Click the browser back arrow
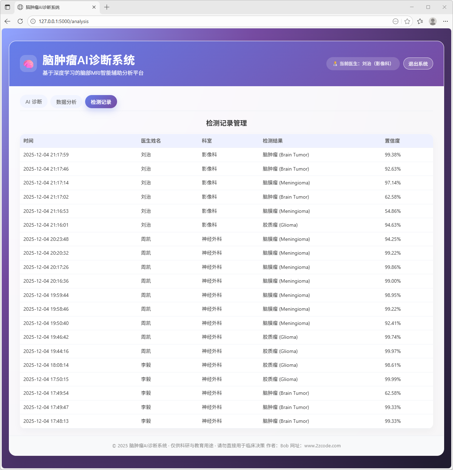Screen dimensions: 453x470 tap(7, 21)
